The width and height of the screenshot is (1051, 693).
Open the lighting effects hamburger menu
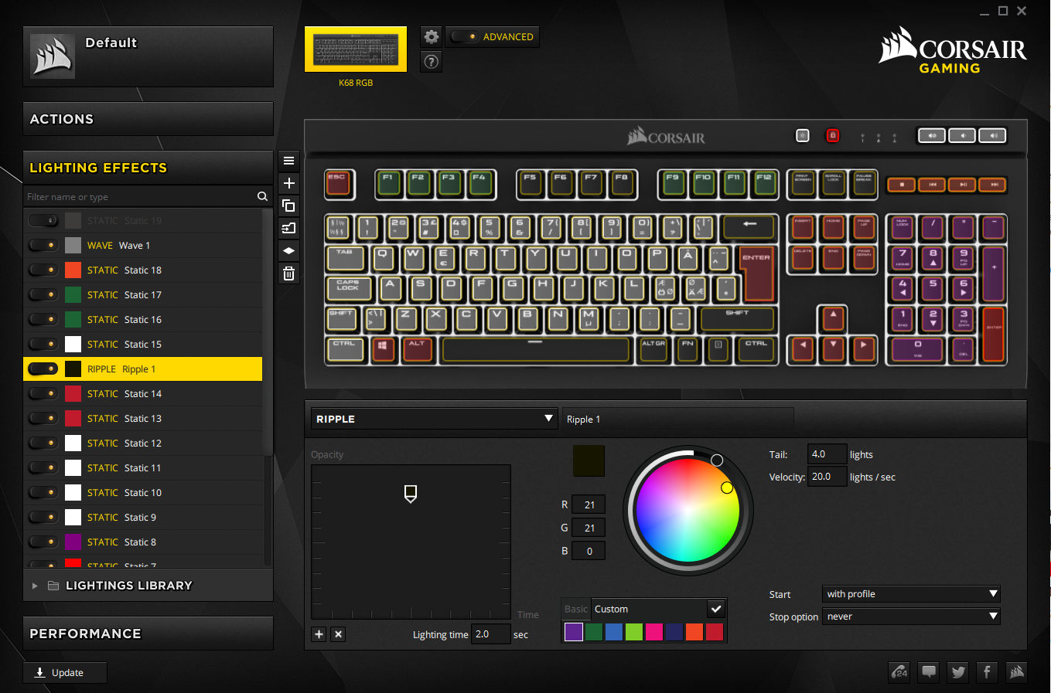click(x=288, y=161)
